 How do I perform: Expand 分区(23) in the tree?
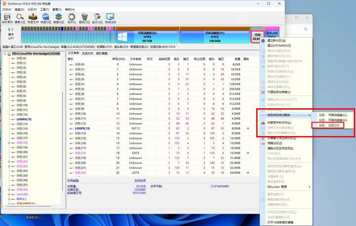coord(9,166)
